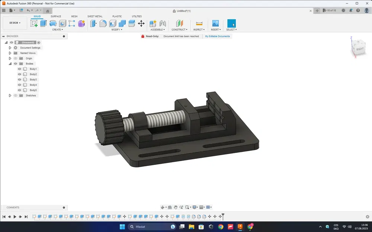
Task: Select the Create Sketch tool
Action: point(35,23)
